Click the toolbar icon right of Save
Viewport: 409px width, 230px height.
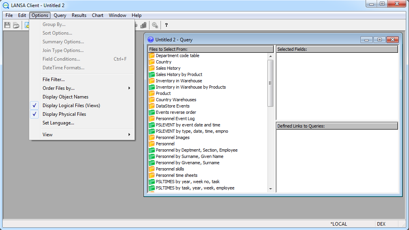tap(16, 25)
